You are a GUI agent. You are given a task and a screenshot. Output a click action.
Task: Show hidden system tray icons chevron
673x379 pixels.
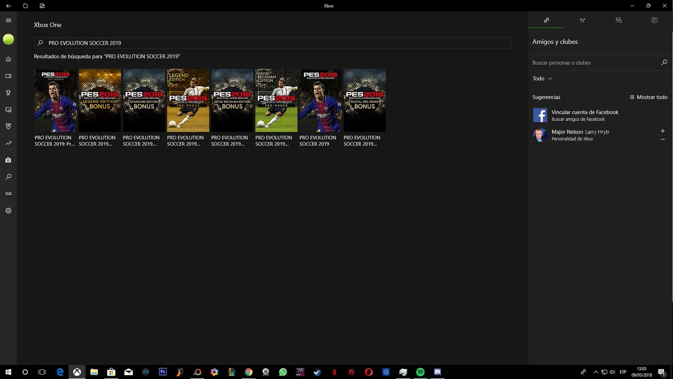click(x=595, y=372)
